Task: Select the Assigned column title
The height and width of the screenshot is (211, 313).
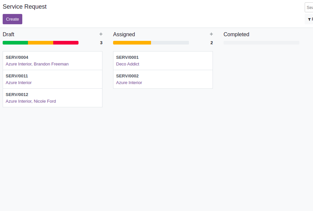Action: coord(124,34)
